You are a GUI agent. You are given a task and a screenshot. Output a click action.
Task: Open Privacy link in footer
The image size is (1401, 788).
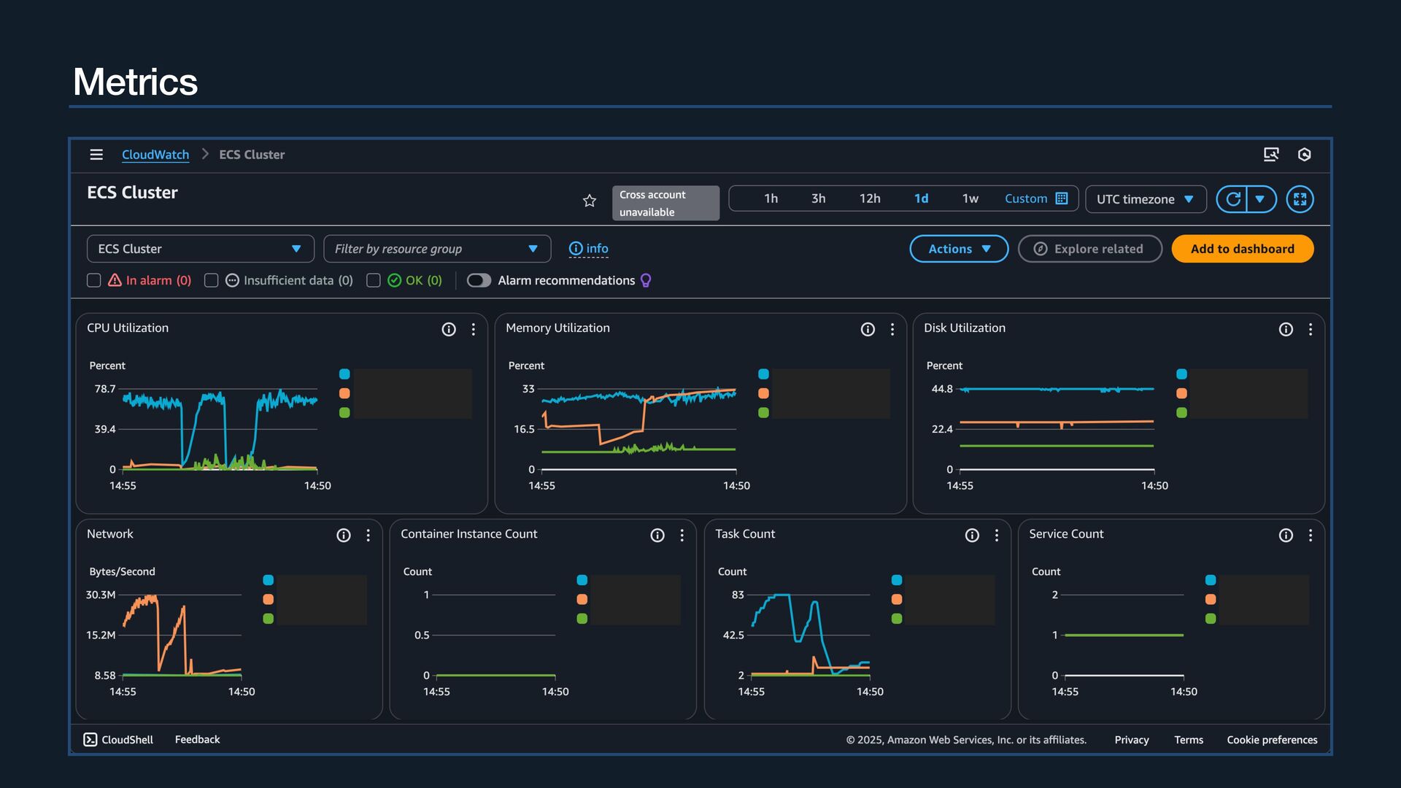[x=1132, y=740]
